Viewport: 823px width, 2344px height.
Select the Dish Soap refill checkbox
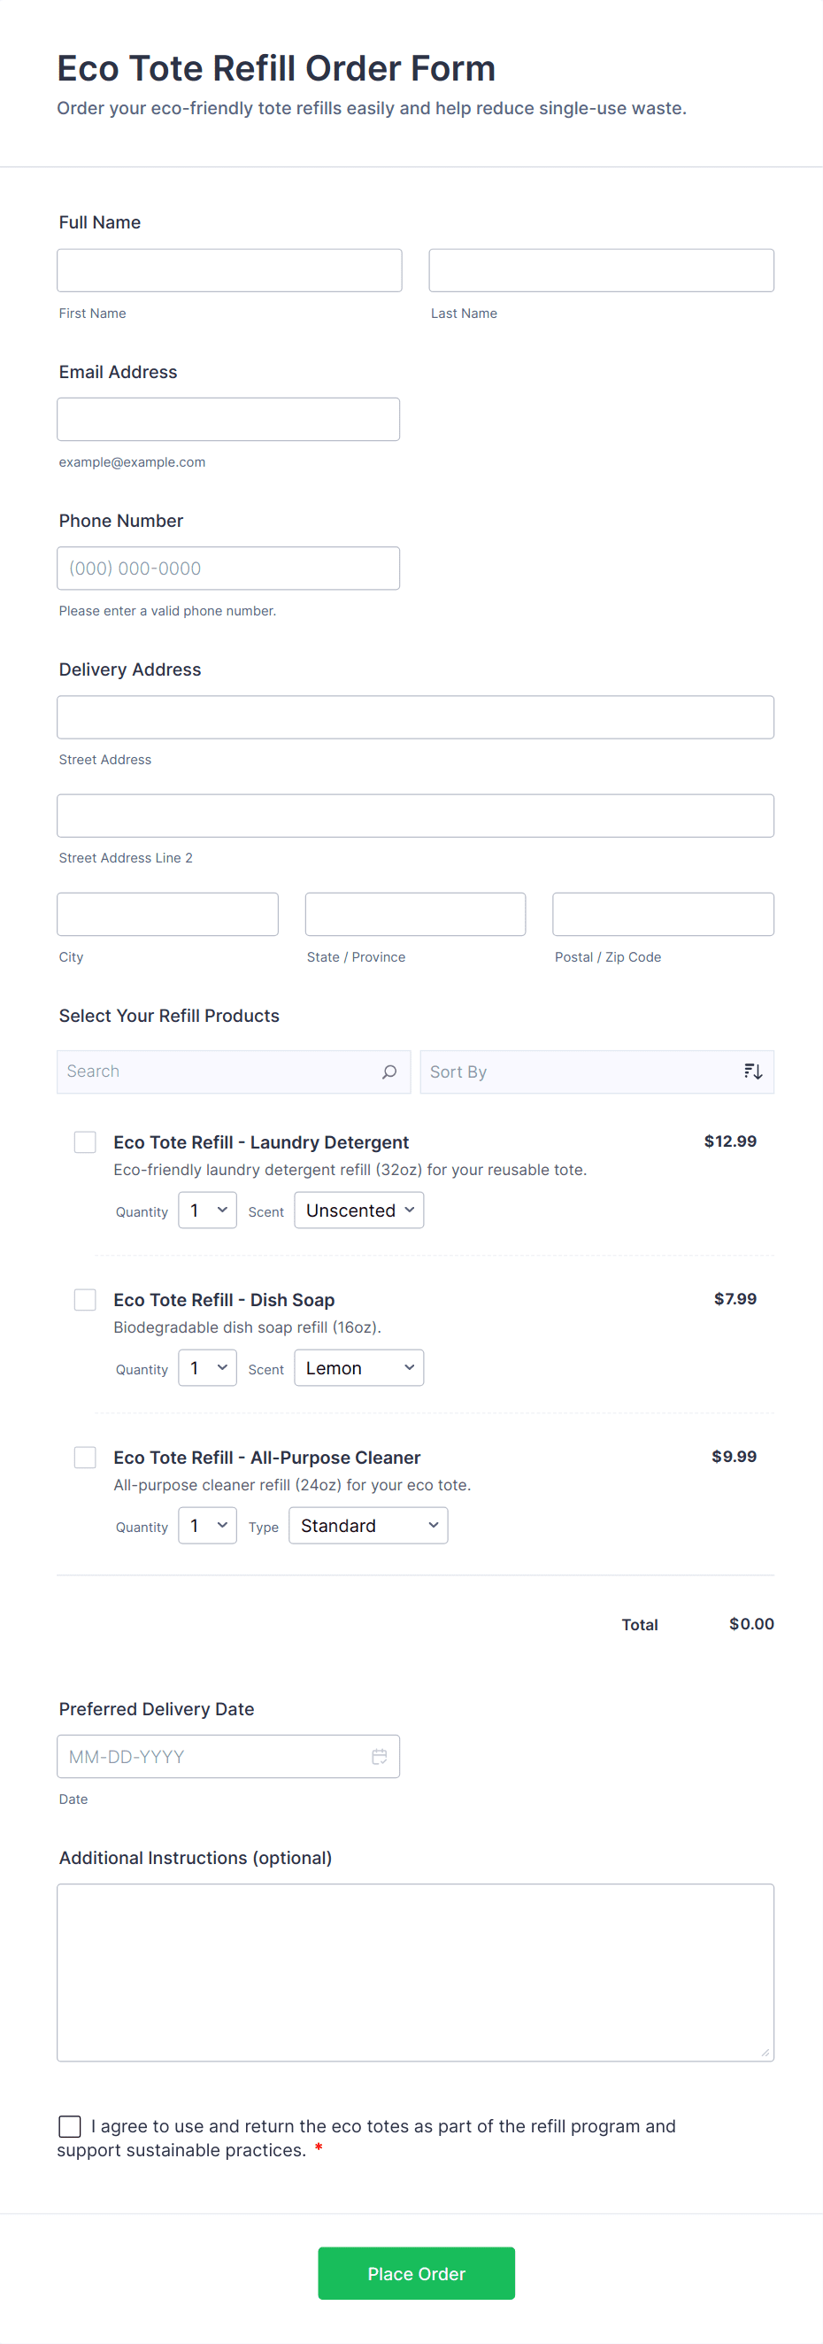pyautogui.click(x=86, y=1299)
